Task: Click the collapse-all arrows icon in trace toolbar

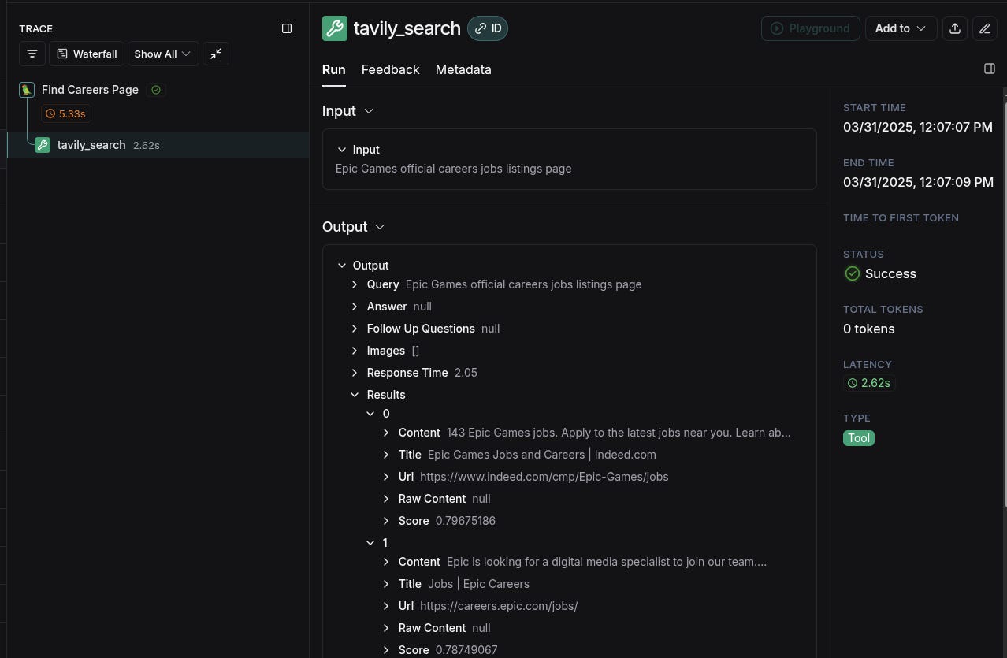Action: (216, 54)
